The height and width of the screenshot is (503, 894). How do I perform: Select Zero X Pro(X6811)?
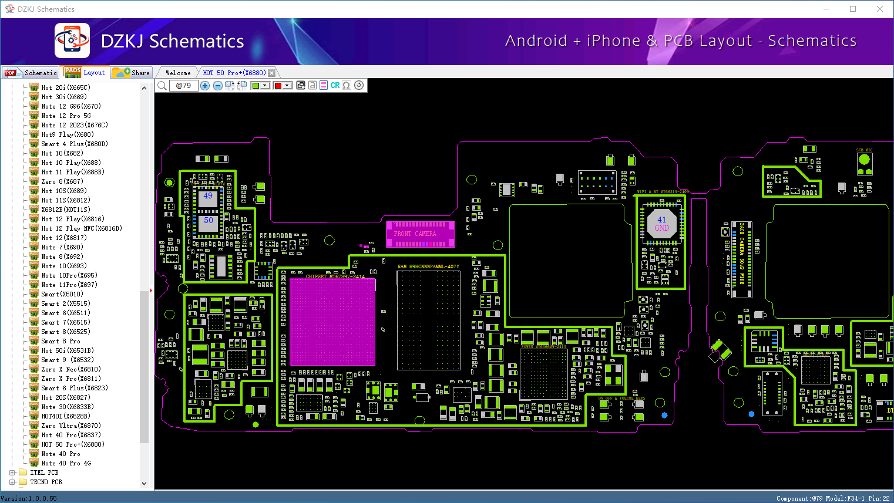[71, 379]
